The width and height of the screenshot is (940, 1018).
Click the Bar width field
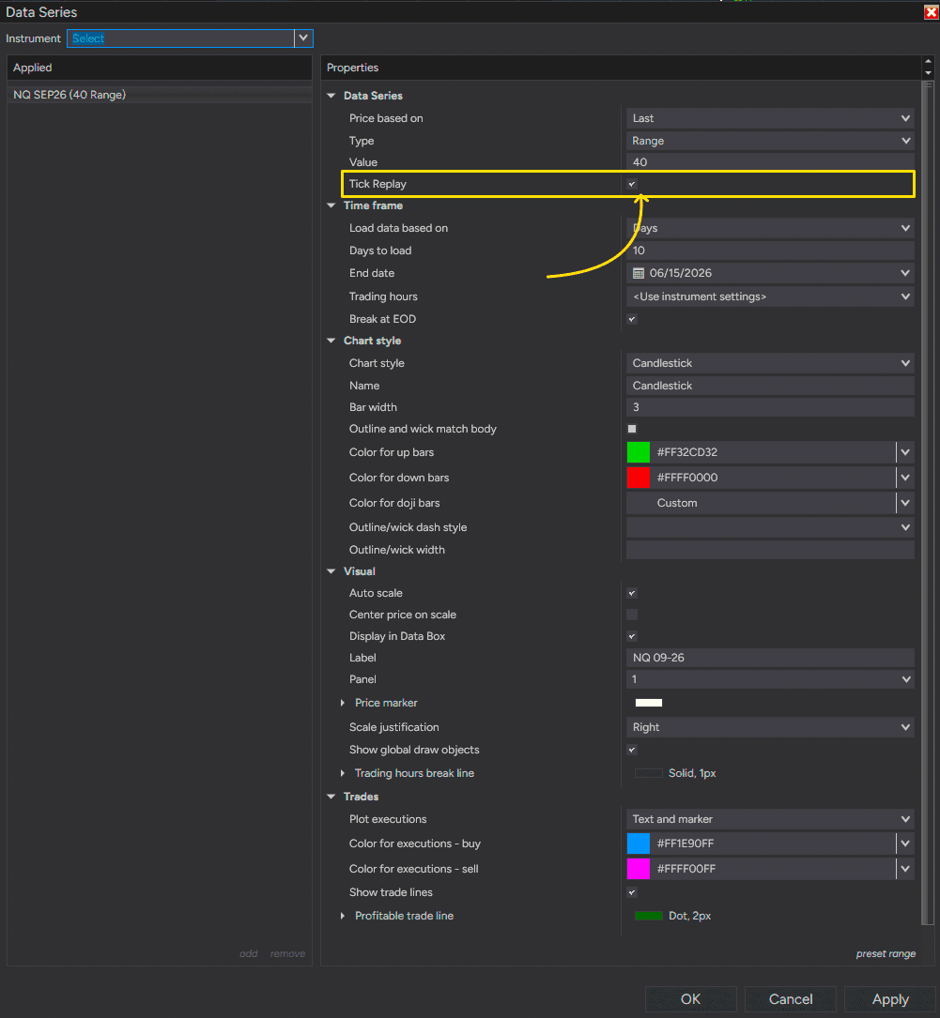(770, 407)
